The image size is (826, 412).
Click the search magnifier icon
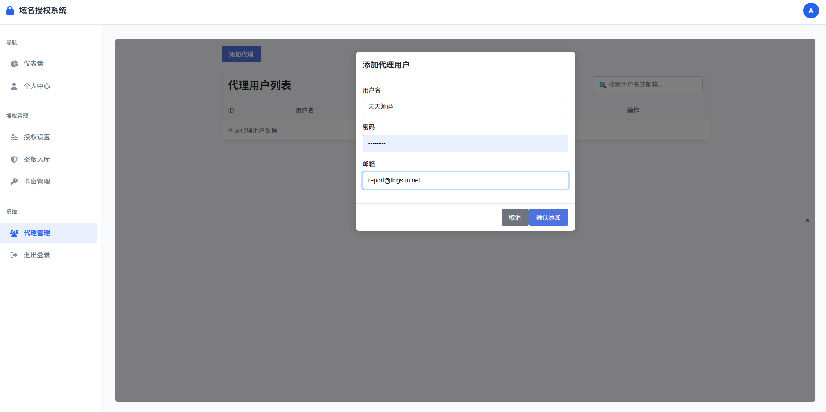point(603,85)
